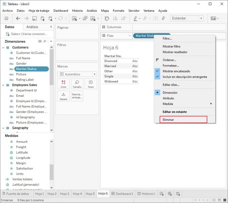Click the undo back arrow in toolbar
228x203 pixels.
[18, 18]
